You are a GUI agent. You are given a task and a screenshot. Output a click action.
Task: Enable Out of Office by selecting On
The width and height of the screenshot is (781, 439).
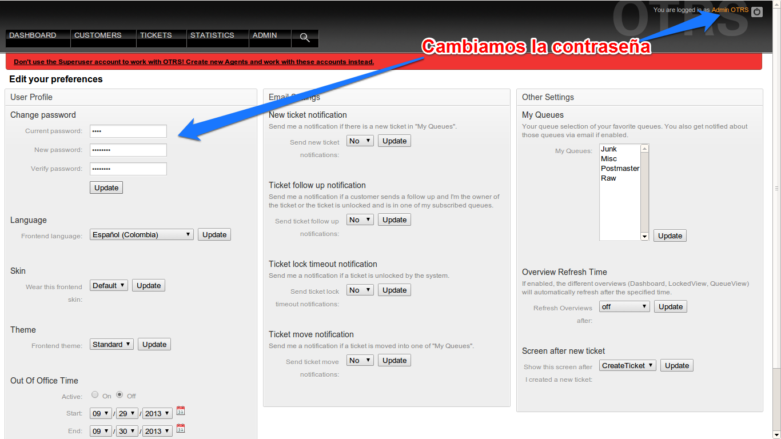tap(94, 394)
